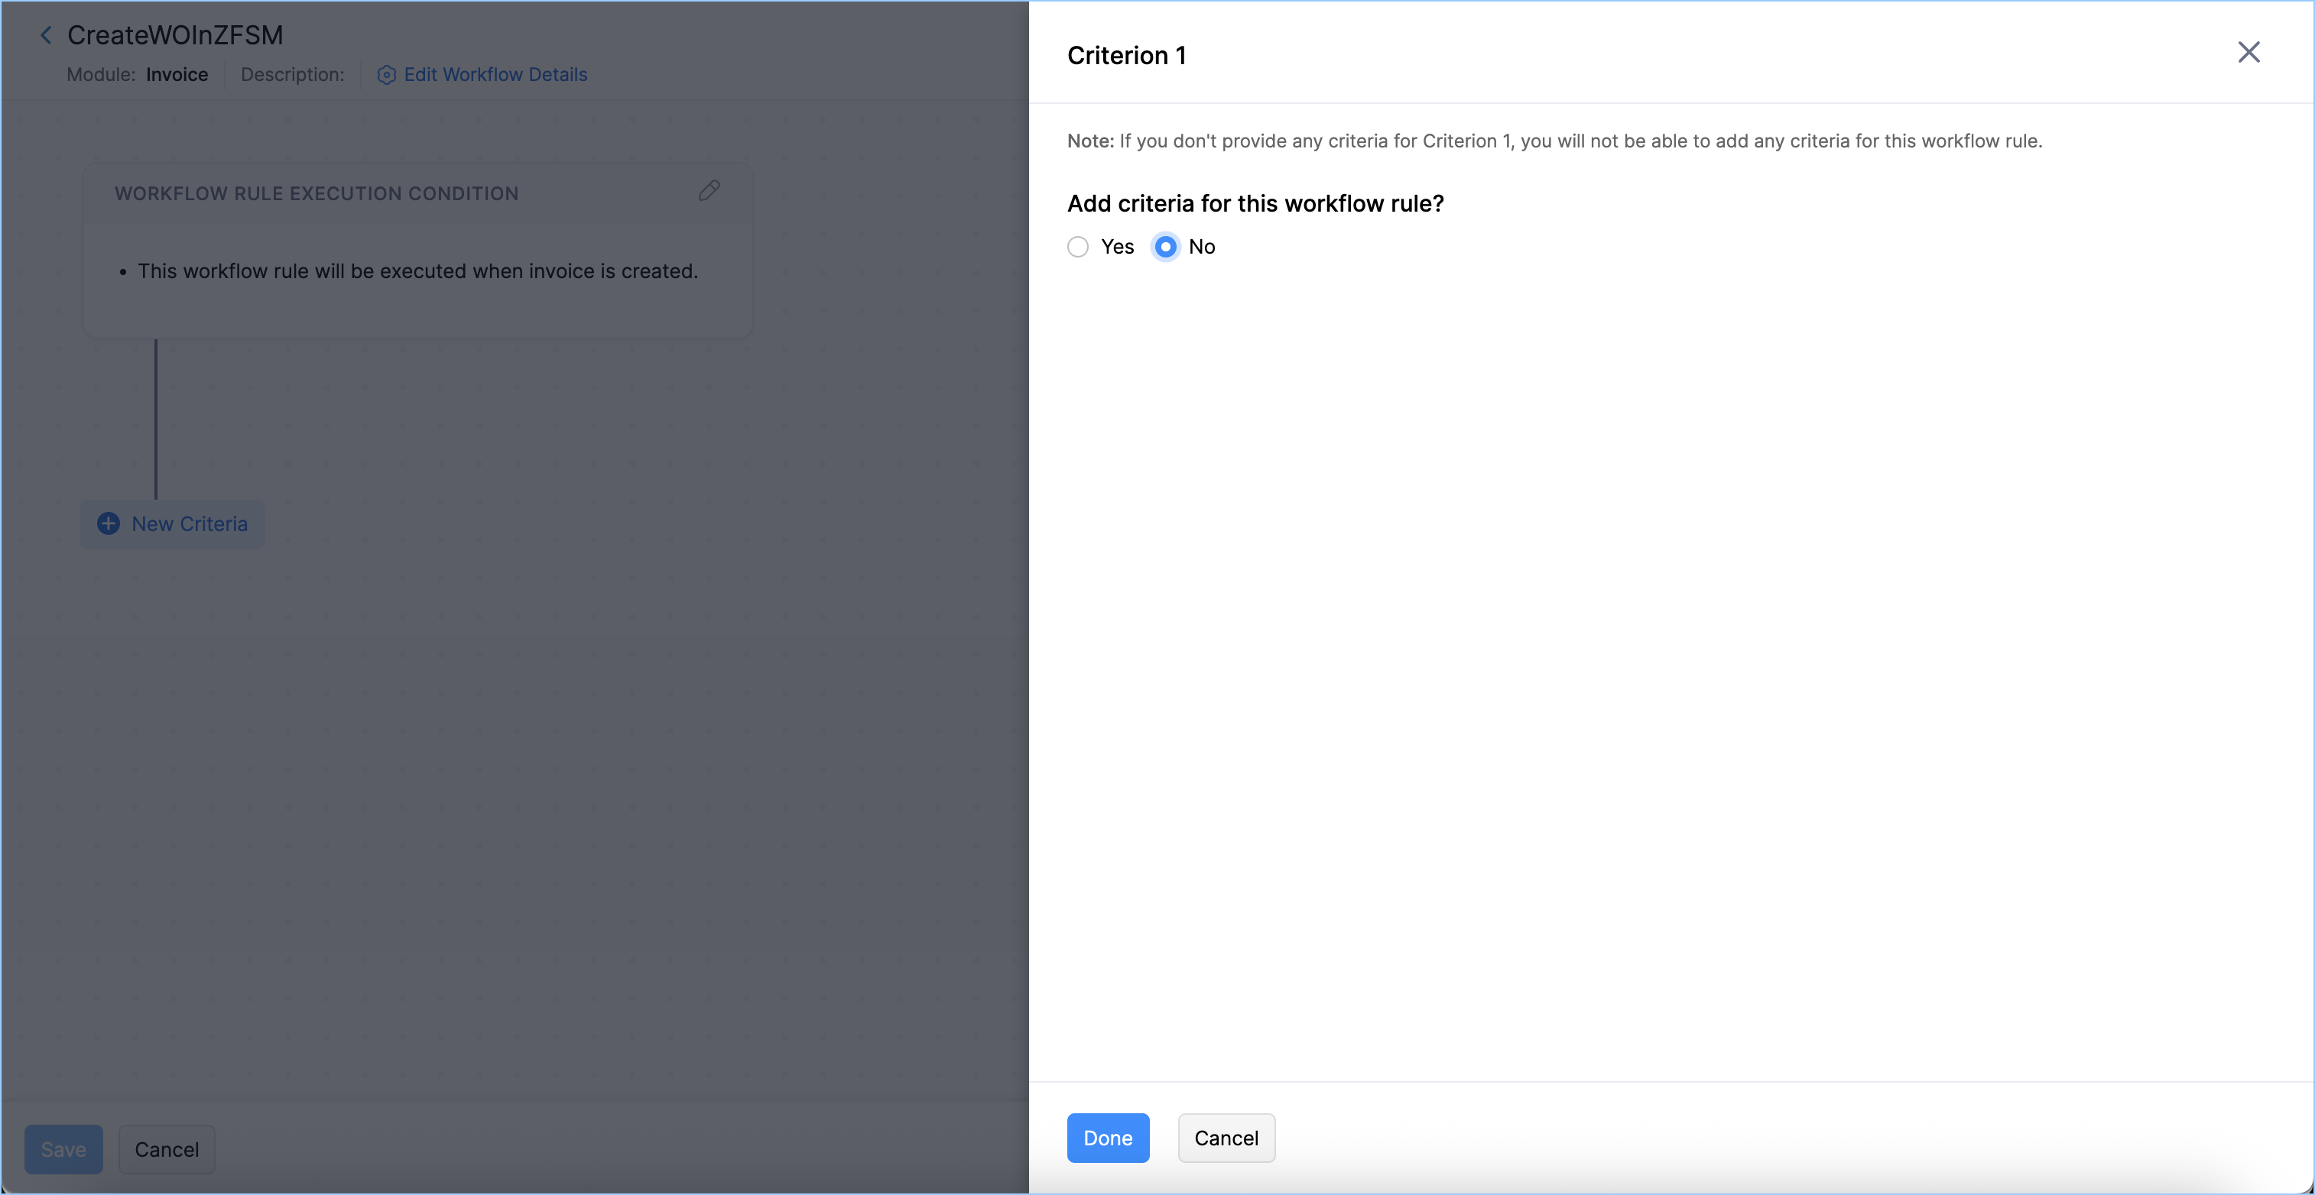Select the No radio button
Image resolution: width=2315 pixels, height=1195 pixels.
(x=1164, y=247)
